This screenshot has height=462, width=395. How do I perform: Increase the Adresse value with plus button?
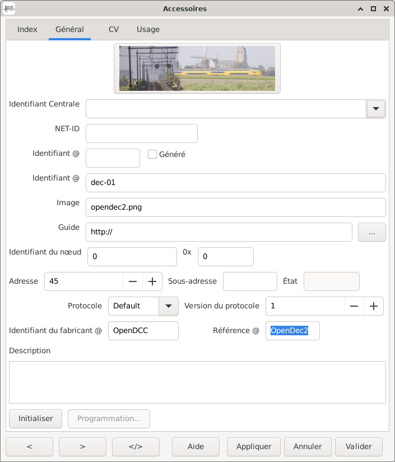152,281
